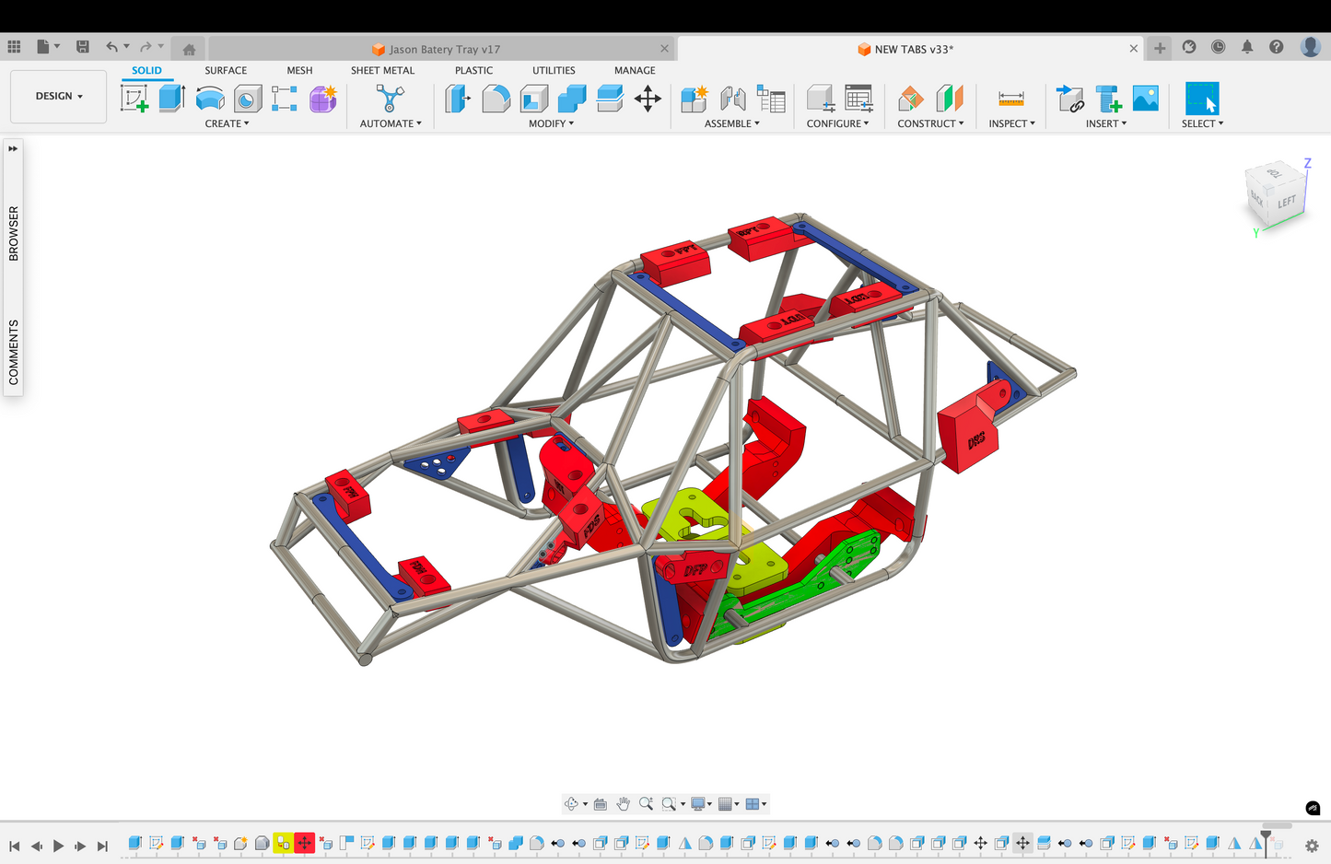Screen dimensions: 1331x864
Task: Click the Automate tool icon
Action: tap(390, 99)
